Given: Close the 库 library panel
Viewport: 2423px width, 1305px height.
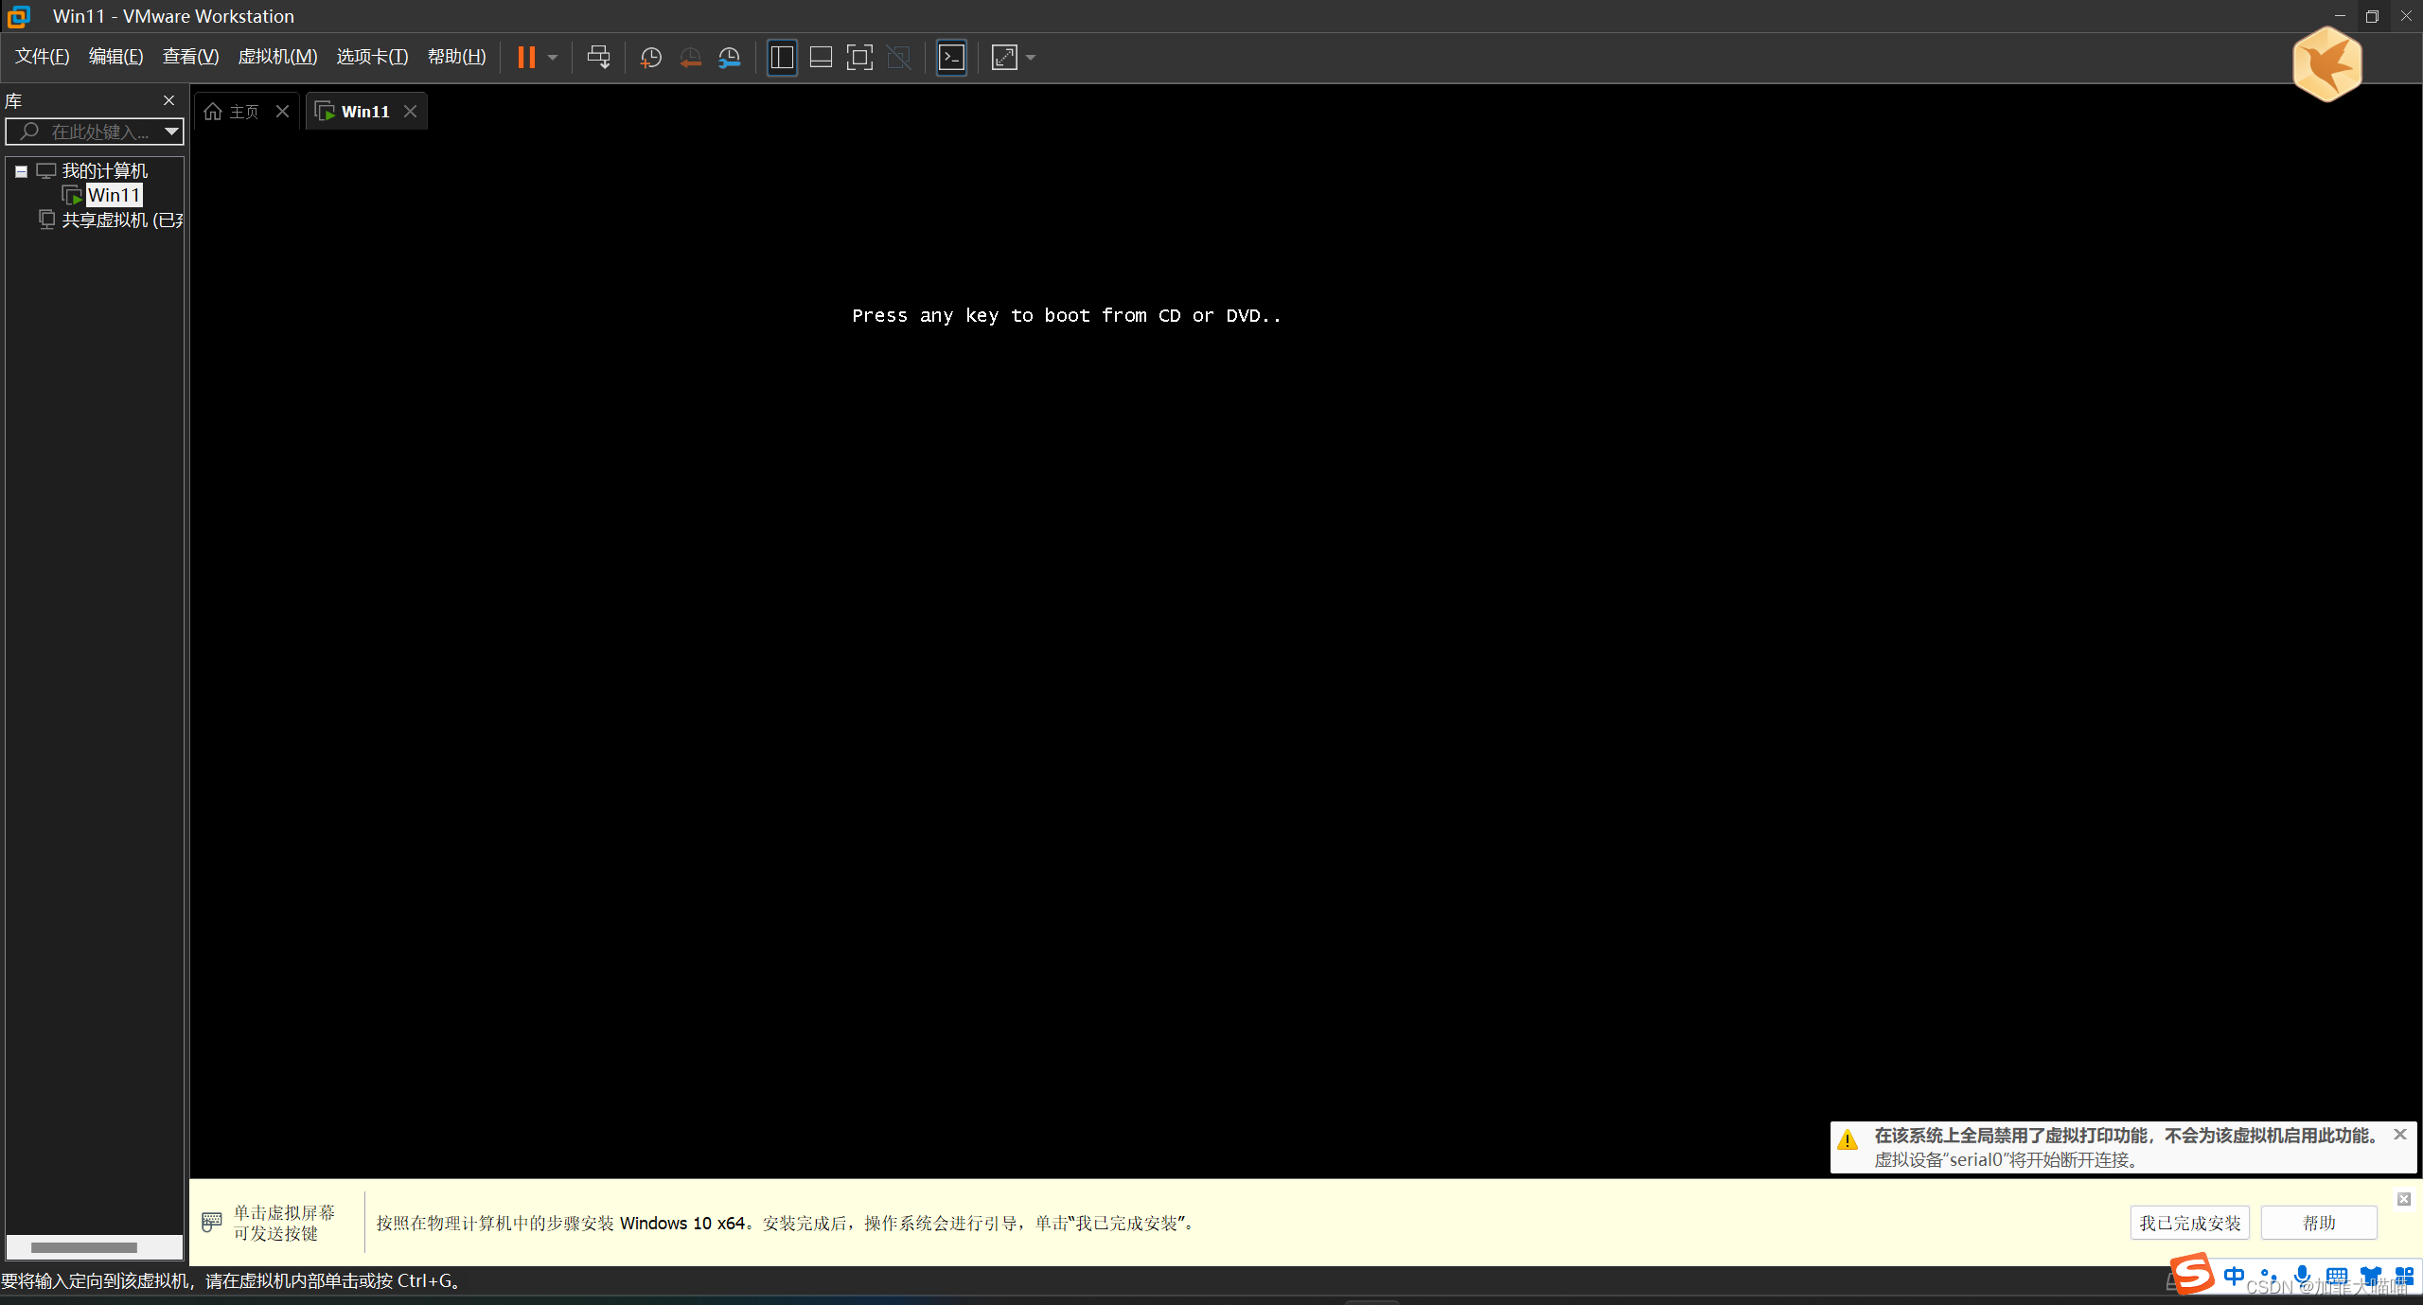Looking at the screenshot, I should click(168, 100).
